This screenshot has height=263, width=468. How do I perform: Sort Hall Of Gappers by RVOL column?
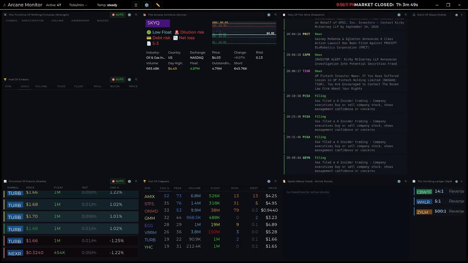(x=235, y=188)
